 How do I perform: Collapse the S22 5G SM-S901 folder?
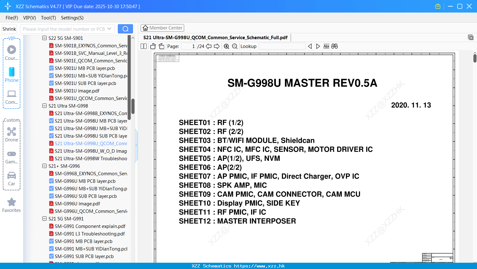pos(44,38)
